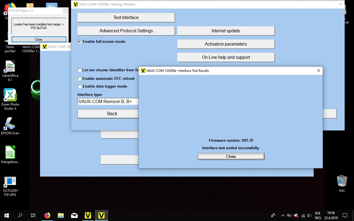Viewport: 354px width, 221px height.
Task: Open the Interface type combo box
Action: 108,102
